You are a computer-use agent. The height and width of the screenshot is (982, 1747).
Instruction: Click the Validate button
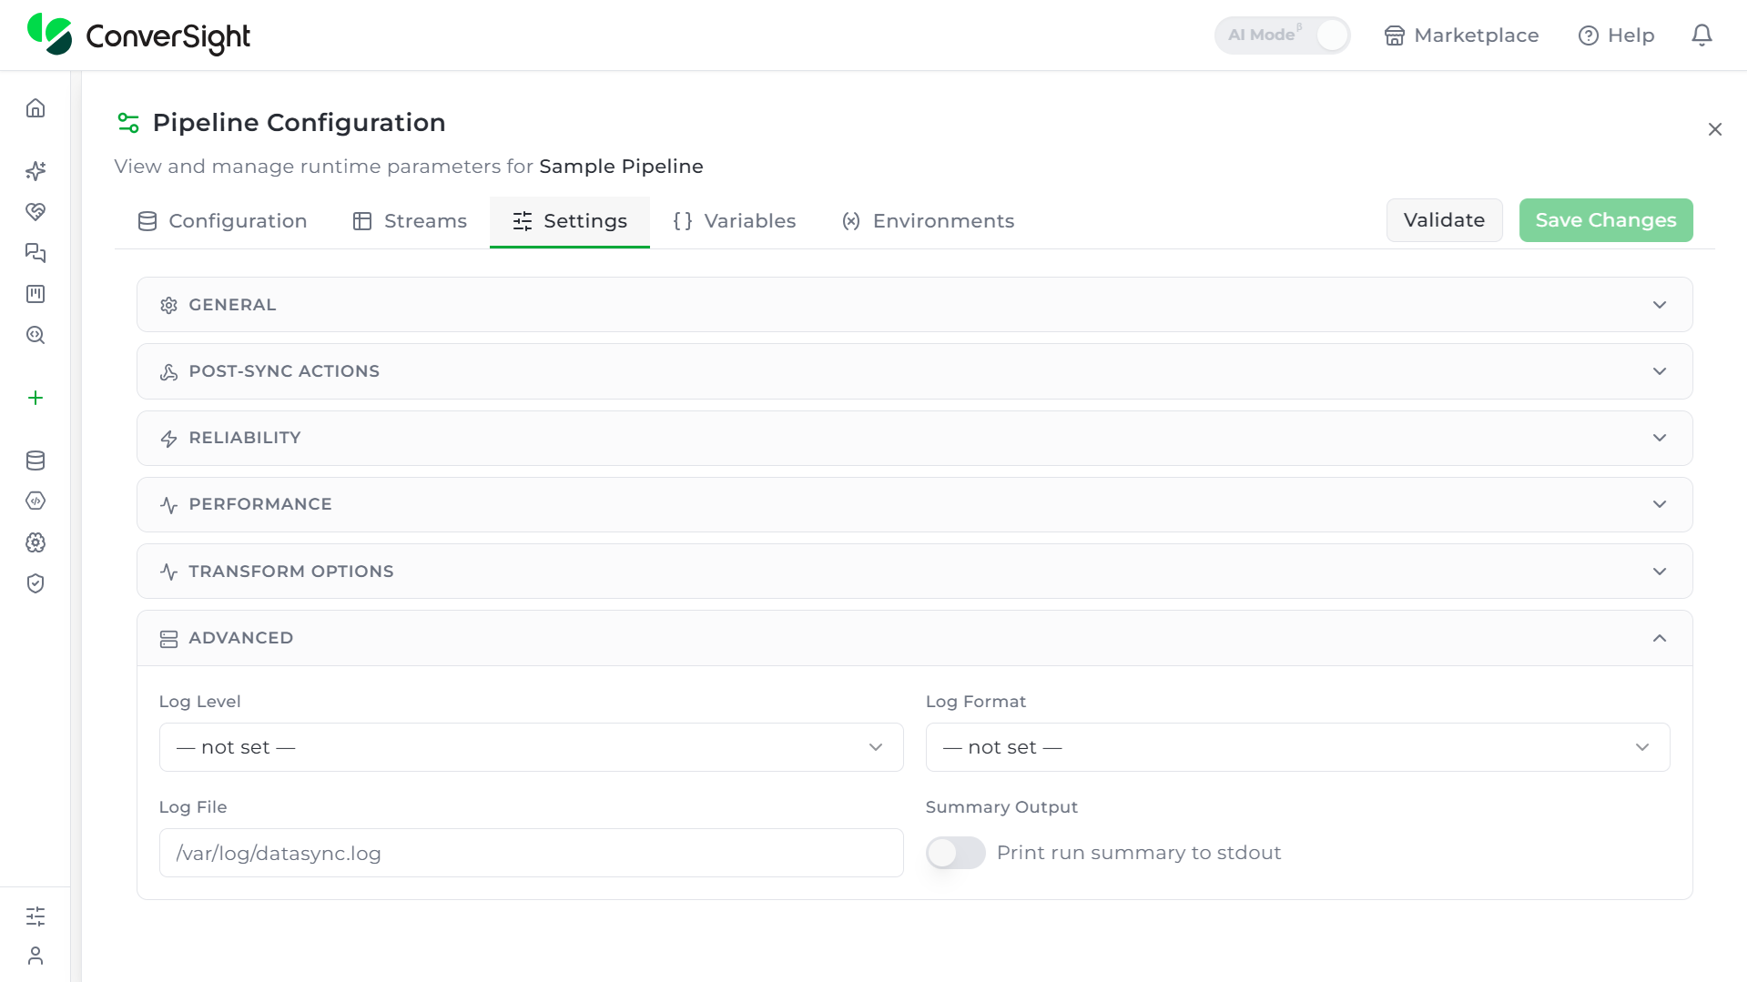tap(1444, 220)
